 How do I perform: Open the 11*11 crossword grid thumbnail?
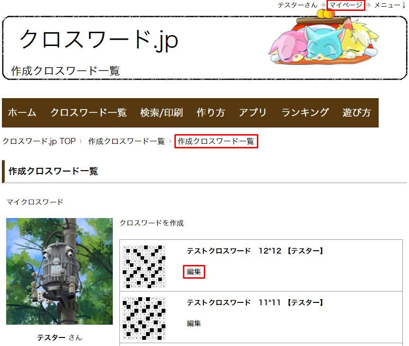[x=144, y=319]
